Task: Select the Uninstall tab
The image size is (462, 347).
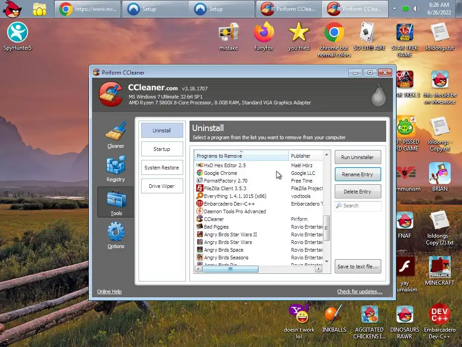Action: [162, 131]
